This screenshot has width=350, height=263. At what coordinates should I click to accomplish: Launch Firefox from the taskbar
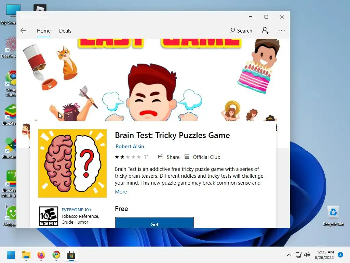[41, 255]
